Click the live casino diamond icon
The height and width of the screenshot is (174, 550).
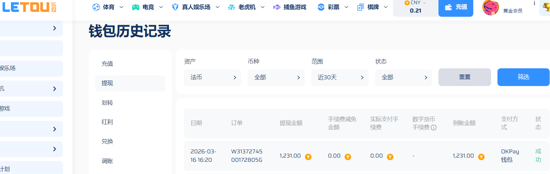point(175,7)
